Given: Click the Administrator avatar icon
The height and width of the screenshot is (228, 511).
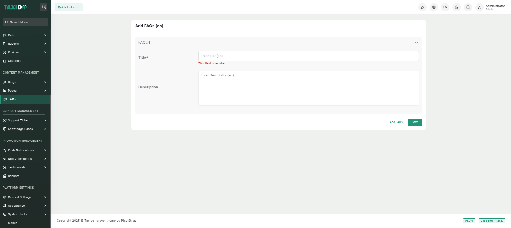Looking at the screenshot, I should click(x=479, y=7).
